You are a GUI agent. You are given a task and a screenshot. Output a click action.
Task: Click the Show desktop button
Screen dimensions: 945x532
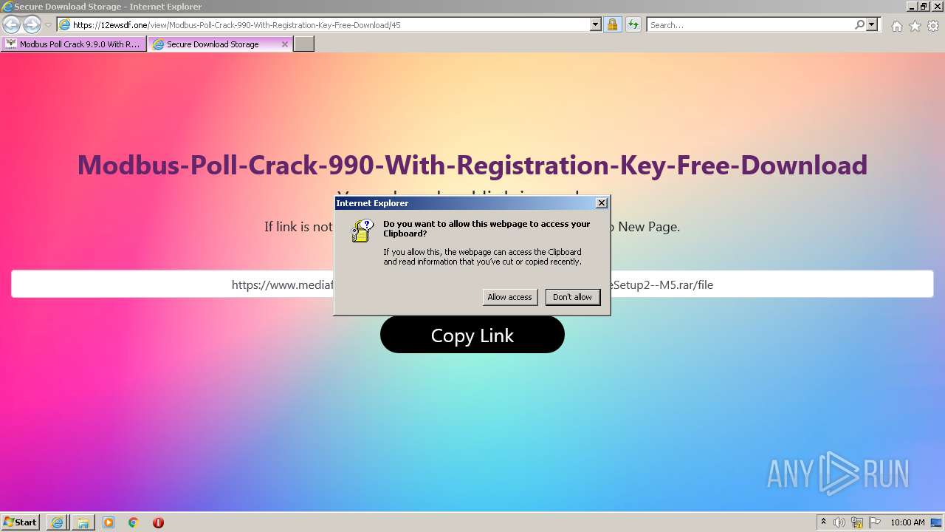coord(938,522)
